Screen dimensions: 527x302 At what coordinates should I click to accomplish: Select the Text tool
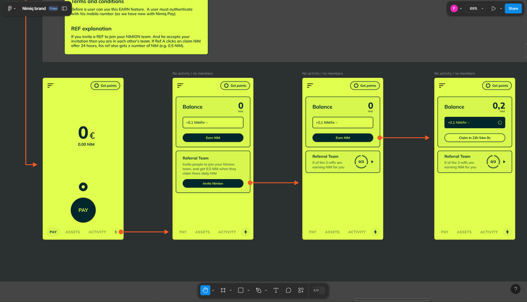[x=276, y=290]
